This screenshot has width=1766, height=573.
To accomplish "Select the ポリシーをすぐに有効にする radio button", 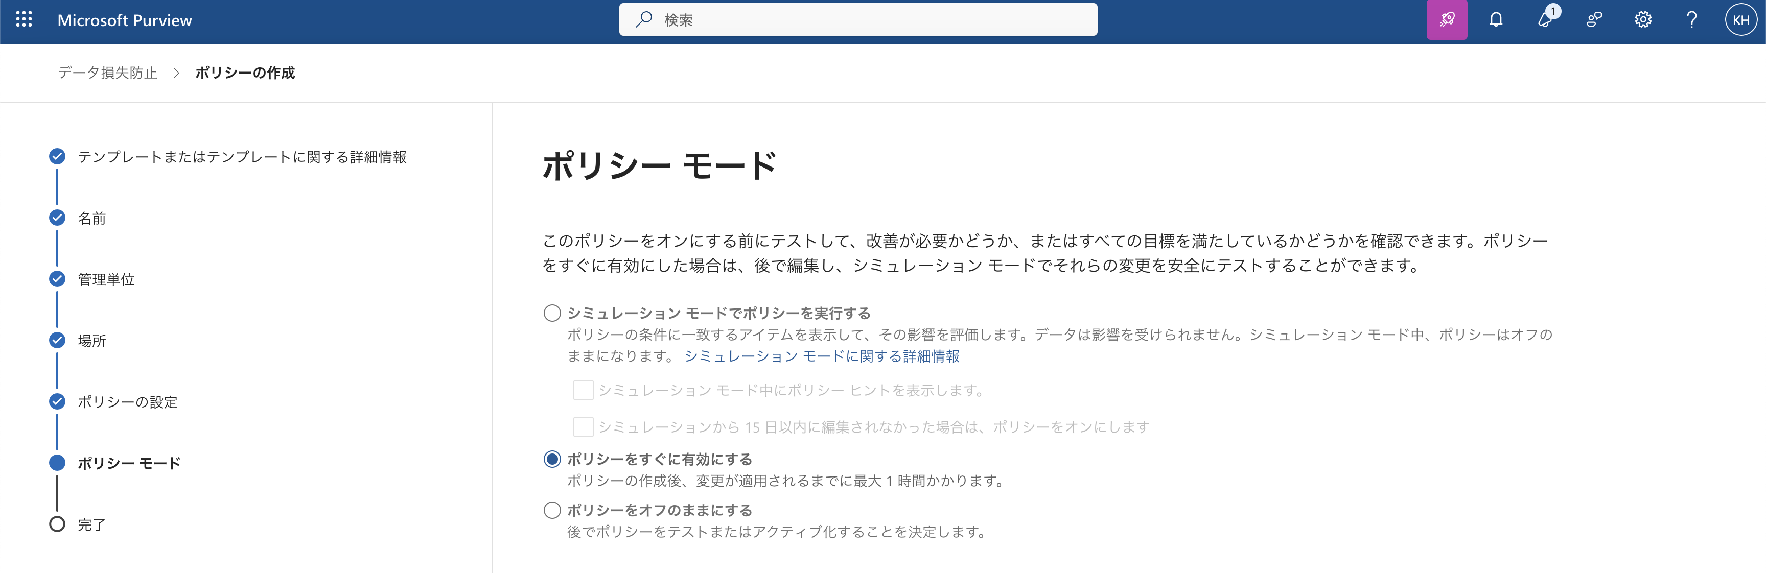I will pyautogui.click(x=552, y=459).
